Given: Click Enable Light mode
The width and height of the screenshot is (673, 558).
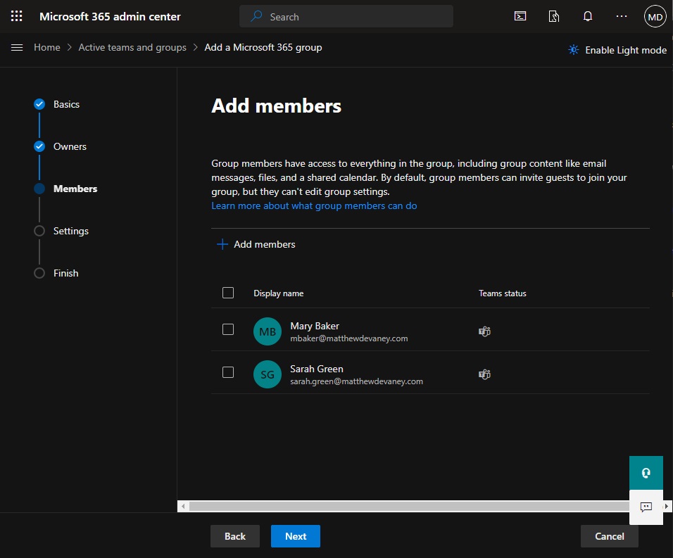Looking at the screenshot, I should click(617, 50).
